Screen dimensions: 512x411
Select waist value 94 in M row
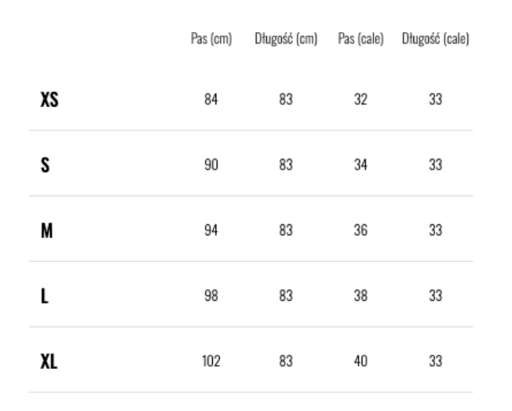tap(211, 231)
